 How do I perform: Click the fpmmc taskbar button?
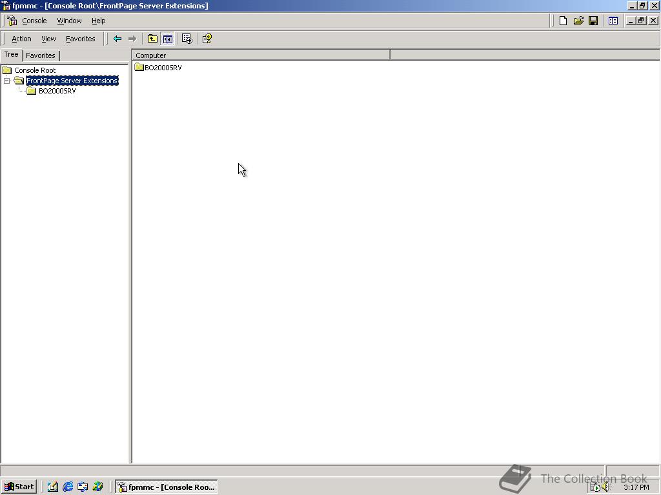[166, 487]
